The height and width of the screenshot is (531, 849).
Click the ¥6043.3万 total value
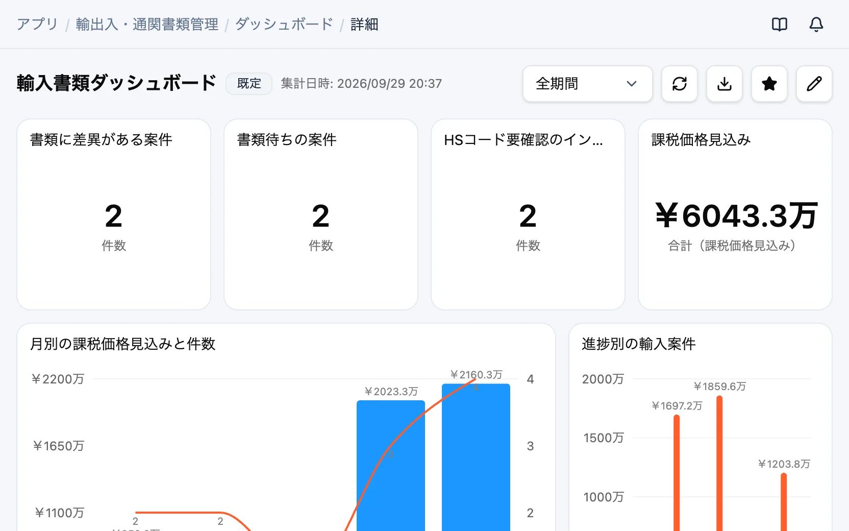pyautogui.click(x=736, y=216)
